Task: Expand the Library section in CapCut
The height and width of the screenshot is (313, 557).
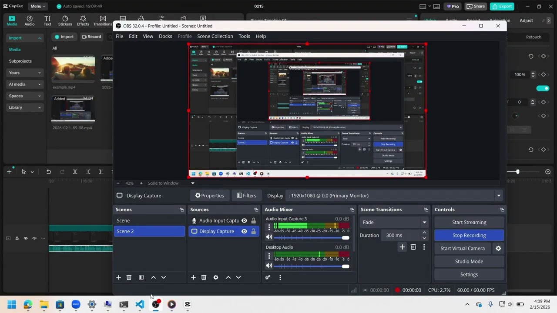Action: 25,107
